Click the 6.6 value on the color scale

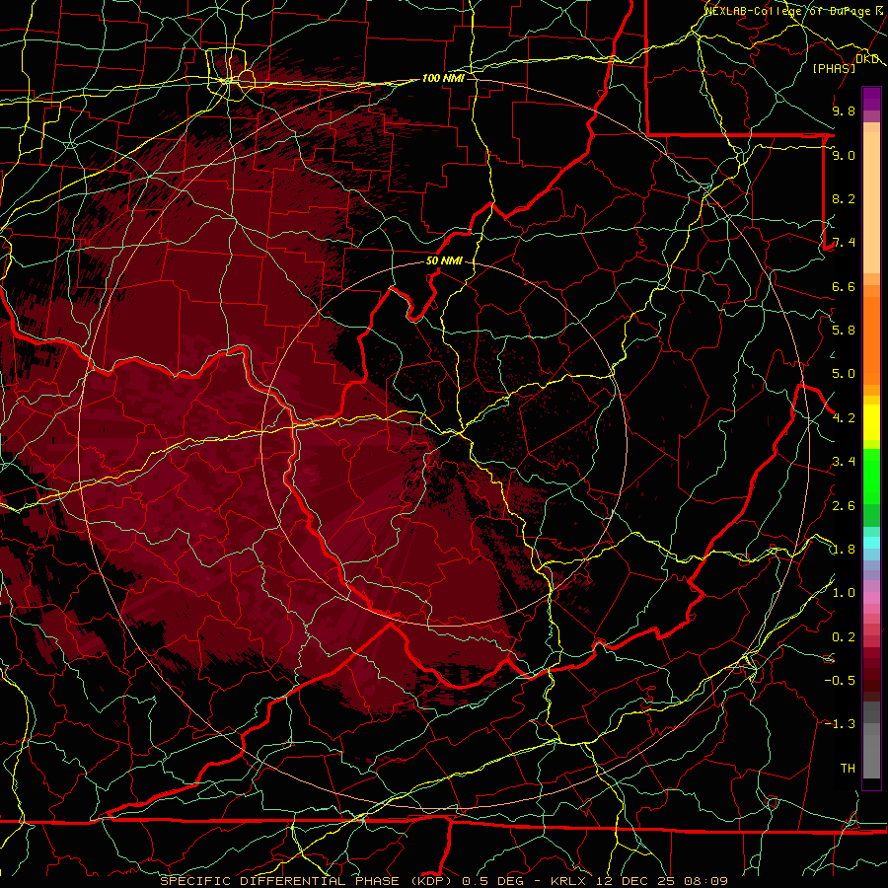click(x=844, y=286)
